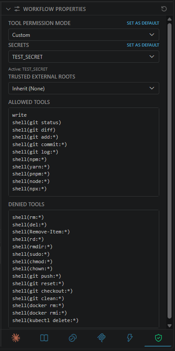Click 'shell(rm:*)' in Denied Tools
Image resolution: width=175 pixels, height=351 pixels.
[x=28, y=217]
